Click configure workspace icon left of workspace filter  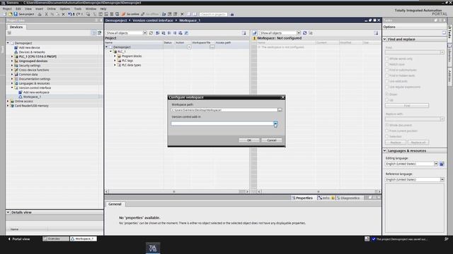[x=255, y=33]
